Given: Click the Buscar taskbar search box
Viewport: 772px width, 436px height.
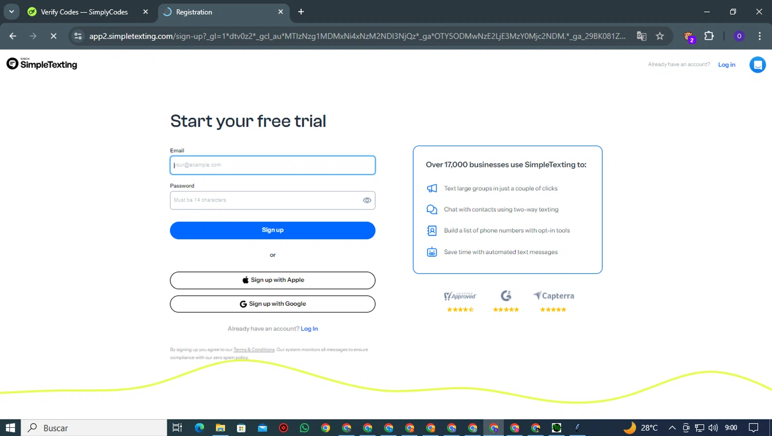Looking at the screenshot, I should 94,428.
